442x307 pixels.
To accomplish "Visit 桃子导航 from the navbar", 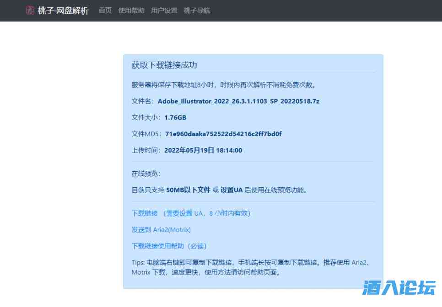I will point(197,11).
